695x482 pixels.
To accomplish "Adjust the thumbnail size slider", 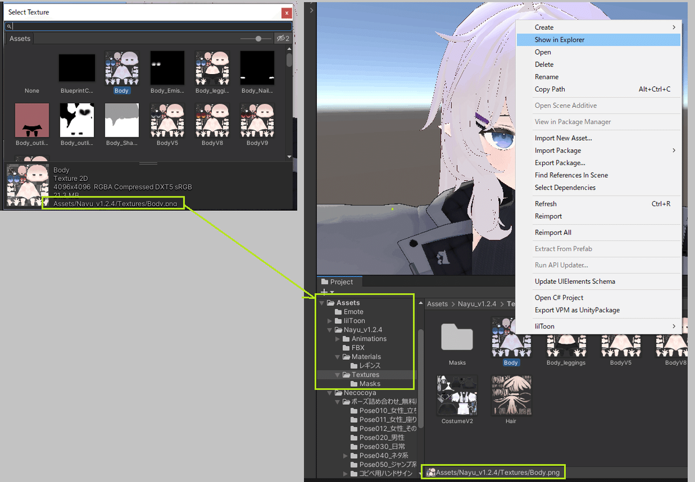I will tap(256, 39).
